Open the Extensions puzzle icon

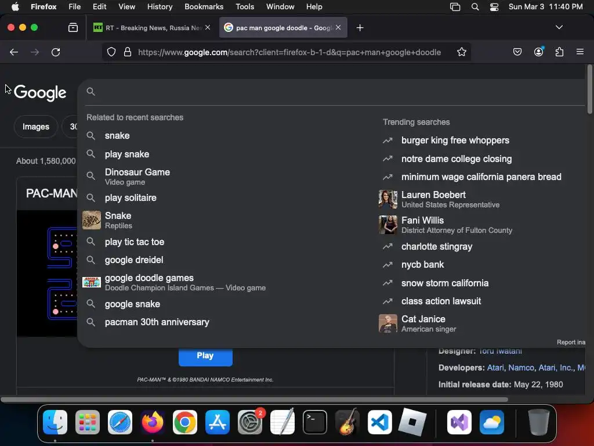pos(559,52)
